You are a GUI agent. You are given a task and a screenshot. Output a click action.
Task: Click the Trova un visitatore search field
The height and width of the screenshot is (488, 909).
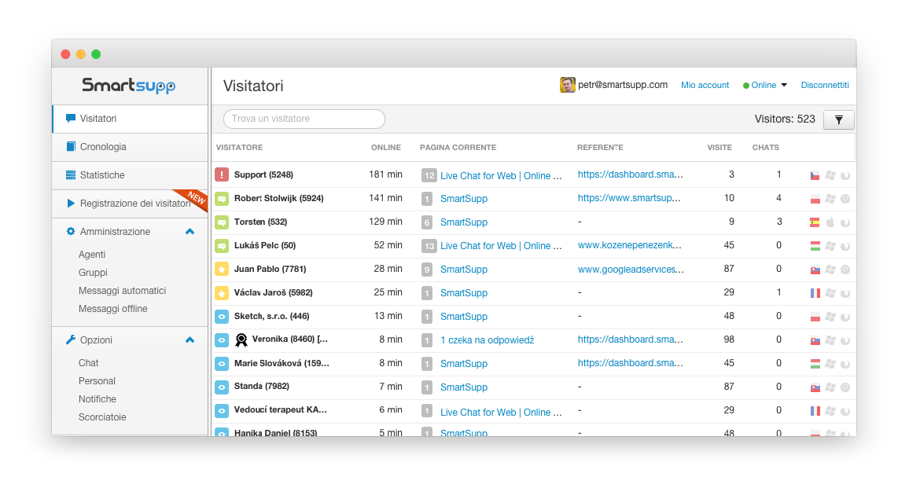tap(304, 119)
